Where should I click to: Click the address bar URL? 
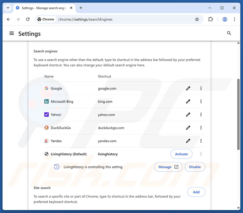pyautogui.click(x=86, y=19)
